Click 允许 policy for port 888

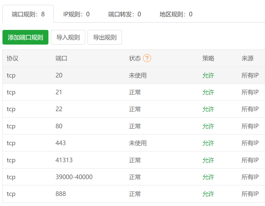208,194
